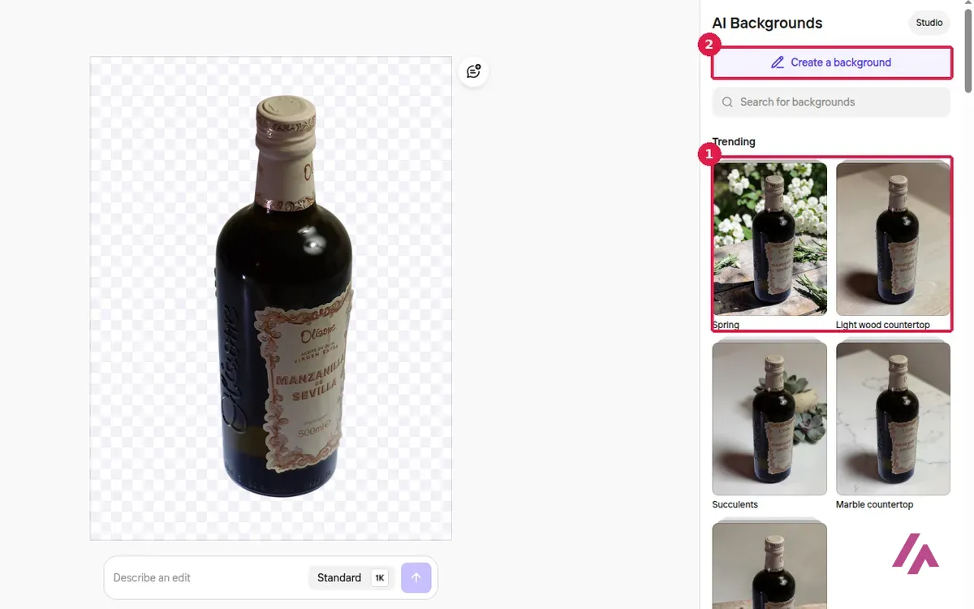Open the comment icon beside the canvas
The width and height of the screenshot is (974, 609).
(474, 71)
